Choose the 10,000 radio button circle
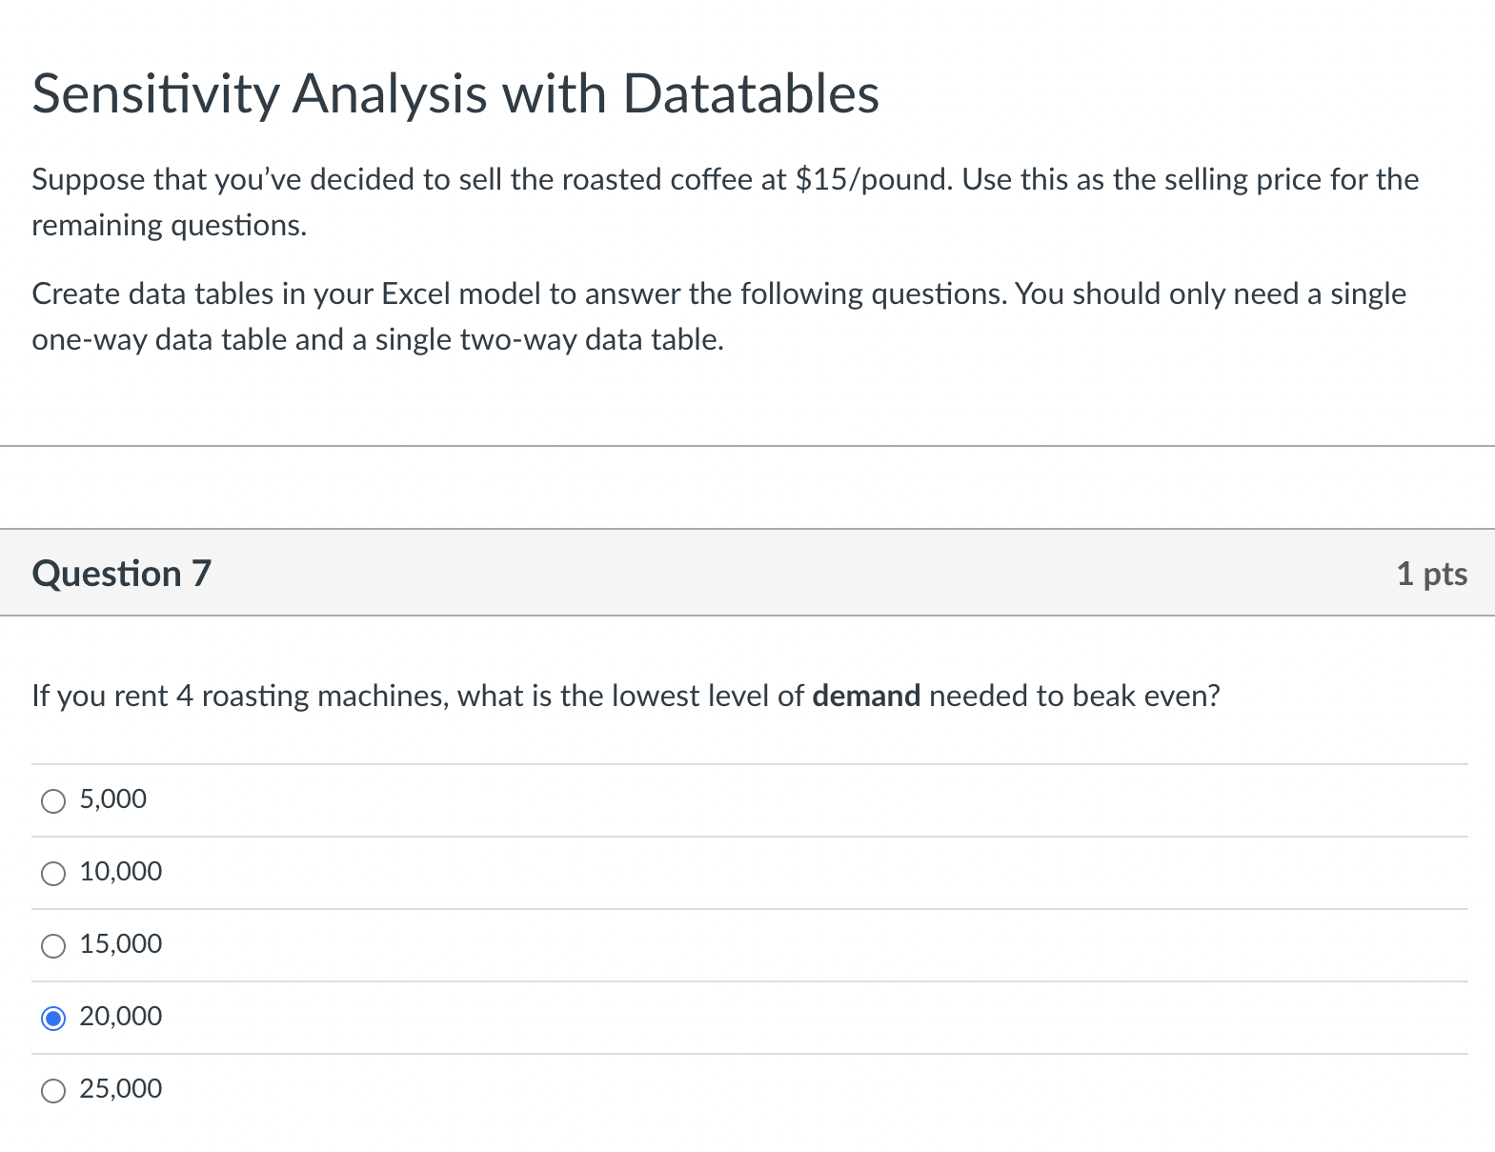Image resolution: width=1495 pixels, height=1152 pixels. pos(53,874)
